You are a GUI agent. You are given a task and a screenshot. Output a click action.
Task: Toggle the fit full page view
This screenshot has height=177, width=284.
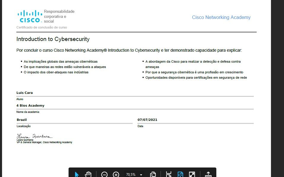180,174
